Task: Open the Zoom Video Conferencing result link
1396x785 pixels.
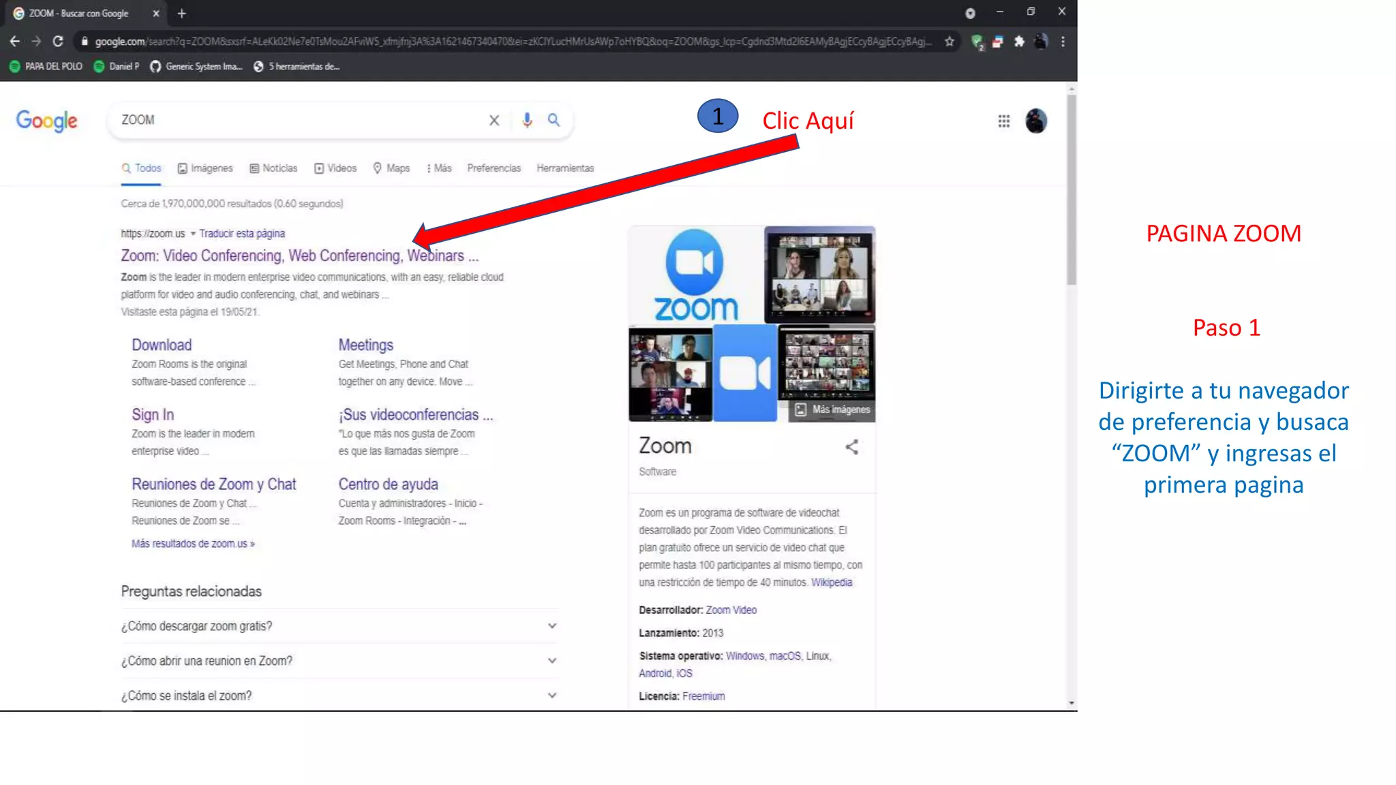Action: [299, 256]
